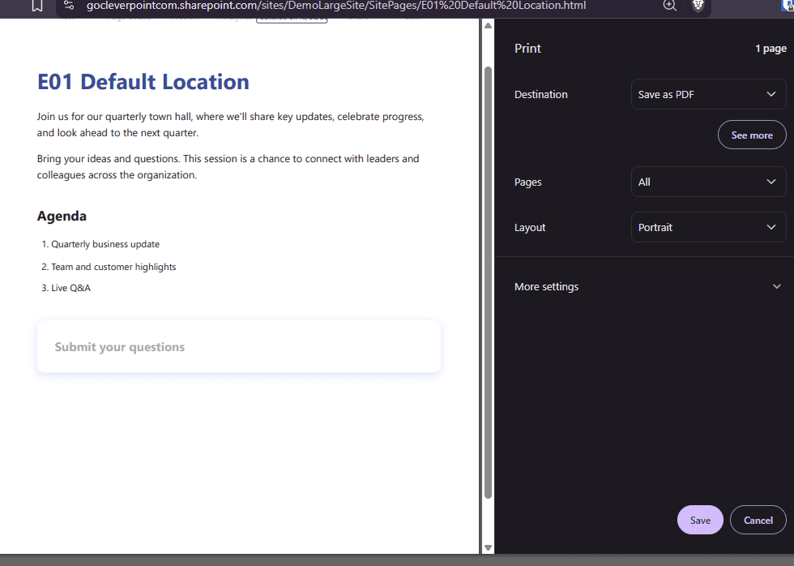Screen dimensions: 794x566
Task: Click the Bring your ideas paragraph
Action: (228, 167)
